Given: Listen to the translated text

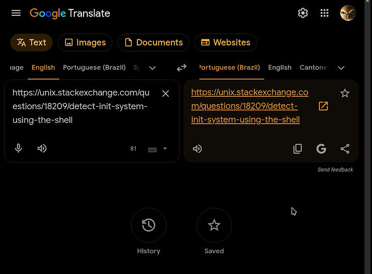Looking at the screenshot, I should pos(197,149).
